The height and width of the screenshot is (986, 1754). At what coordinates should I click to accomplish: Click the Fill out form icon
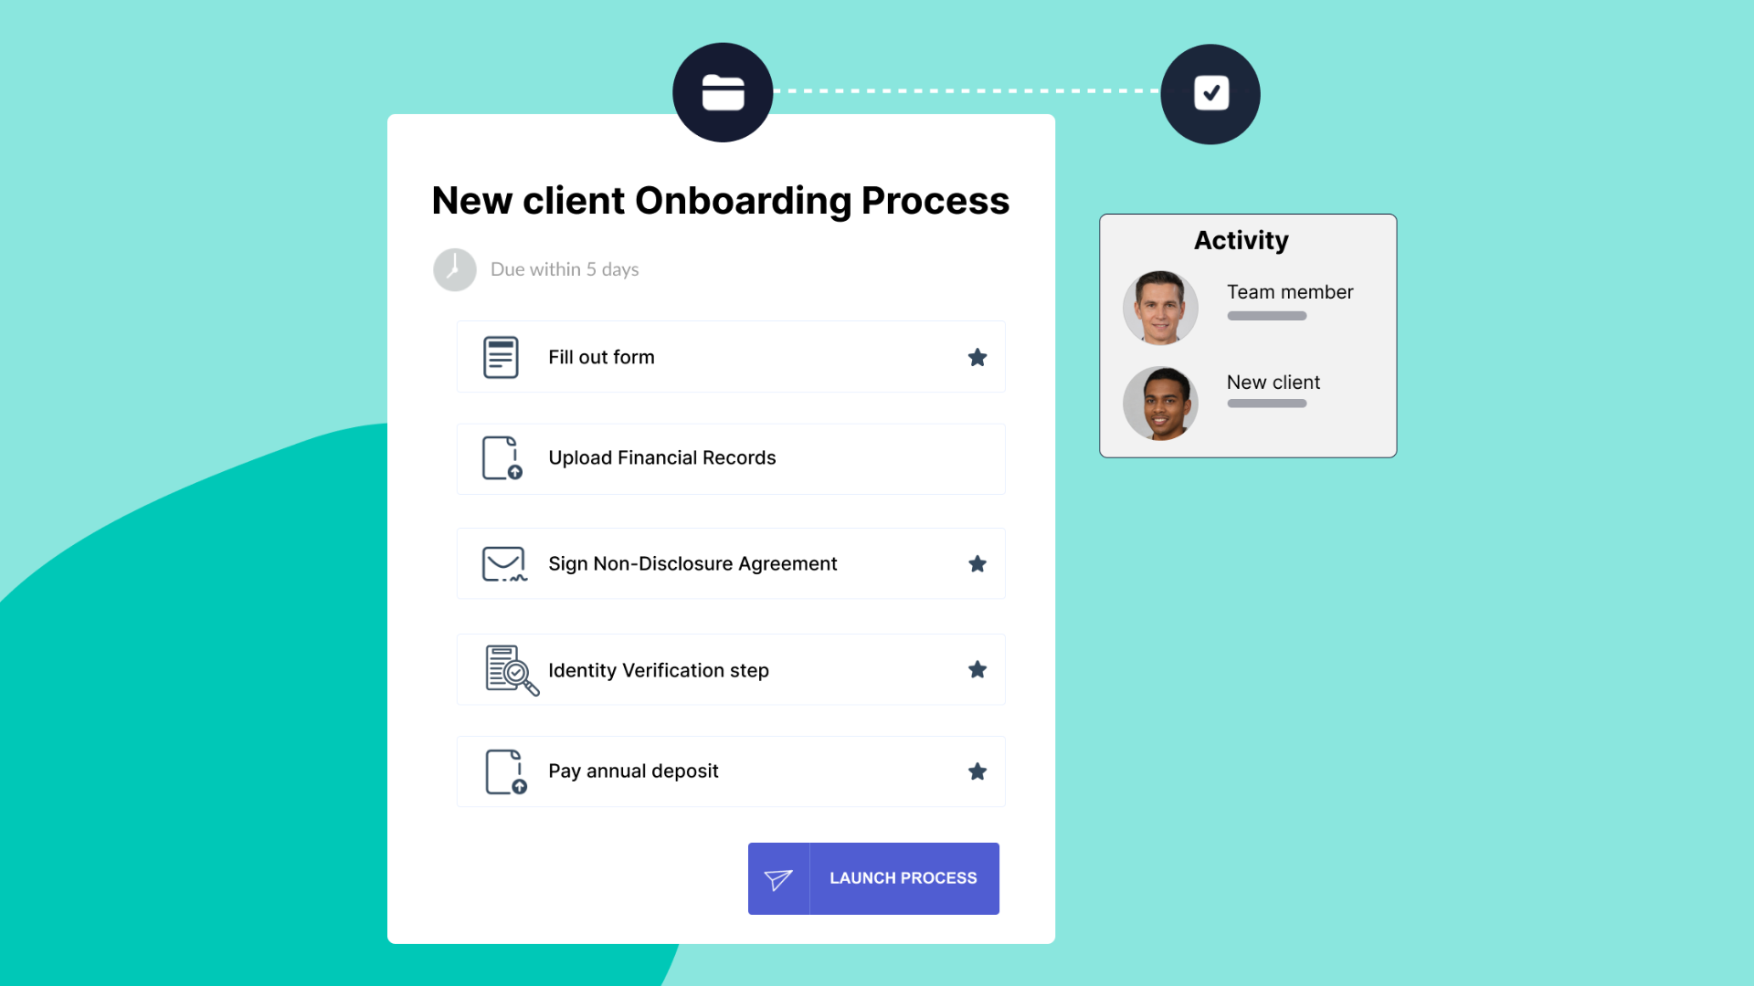click(500, 356)
